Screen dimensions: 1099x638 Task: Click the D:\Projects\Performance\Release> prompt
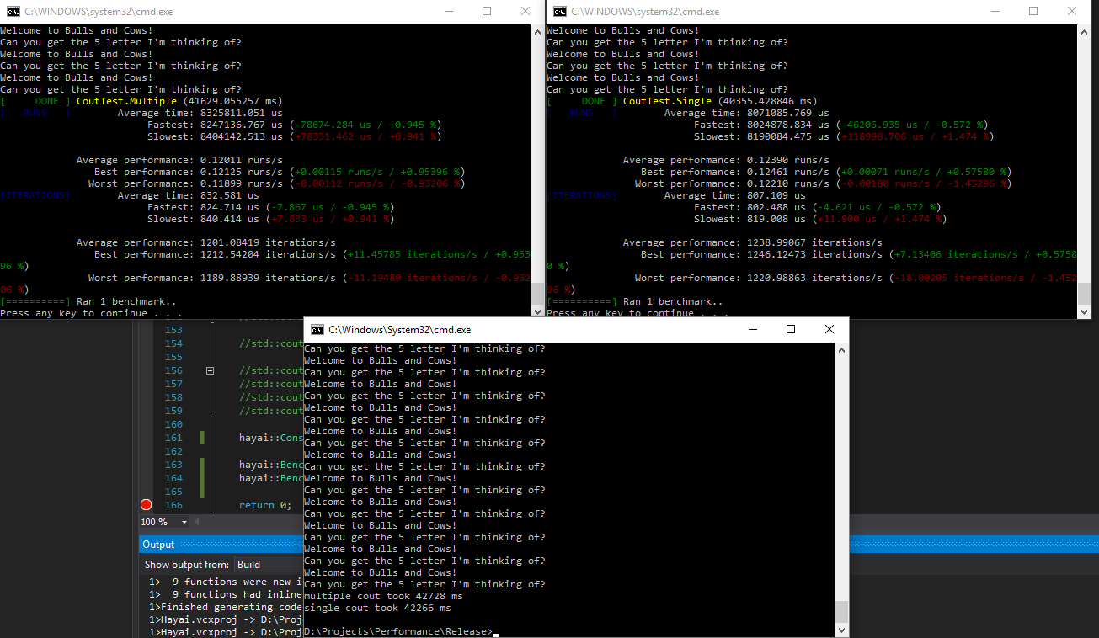click(x=398, y=631)
